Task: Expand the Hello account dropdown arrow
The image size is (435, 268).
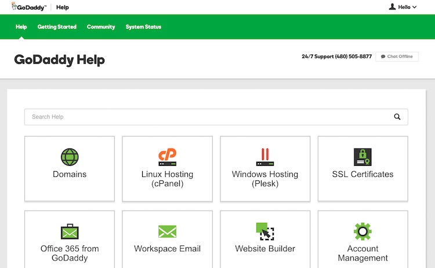Action: click(414, 7)
